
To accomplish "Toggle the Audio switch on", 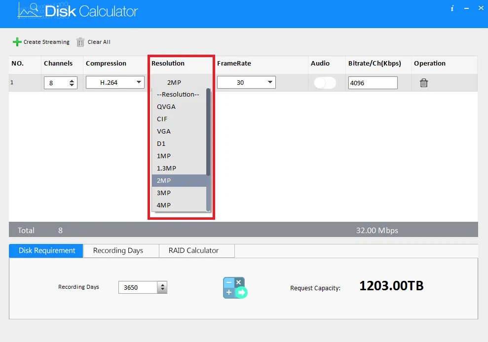I will (325, 83).
